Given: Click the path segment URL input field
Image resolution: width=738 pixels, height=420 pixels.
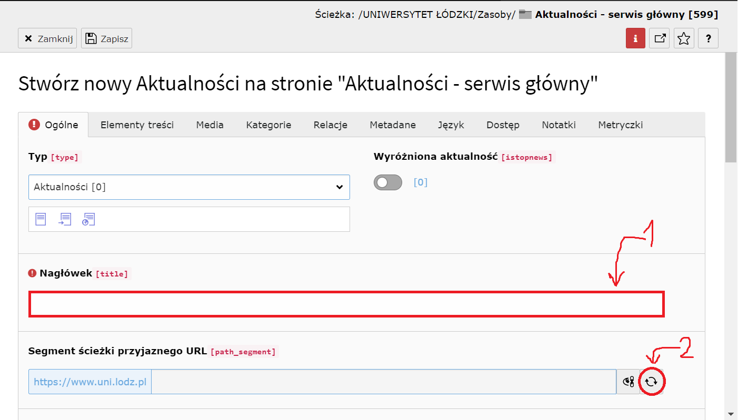Looking at the screenshot, I should pos(383,382).
